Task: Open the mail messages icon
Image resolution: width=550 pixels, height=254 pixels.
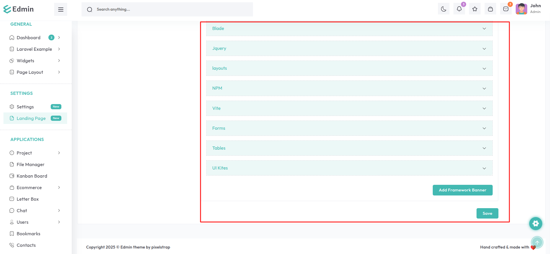Action: click(x=506, y=9)
